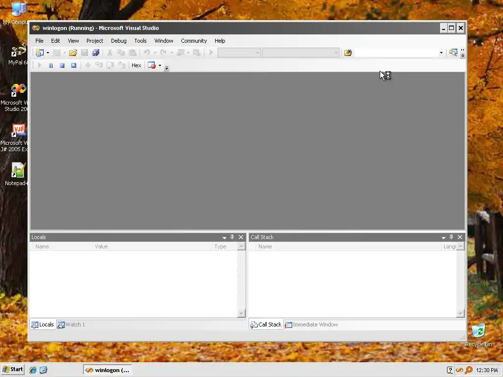Click the Type column header in Locals

224,246
